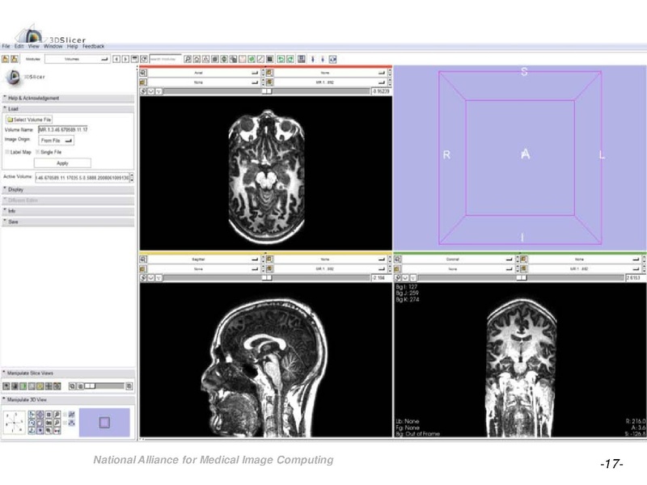The image size is (647, 485).
Task: Click the magnifier search icon in toolbar
Action: click(x=188, y=59)
